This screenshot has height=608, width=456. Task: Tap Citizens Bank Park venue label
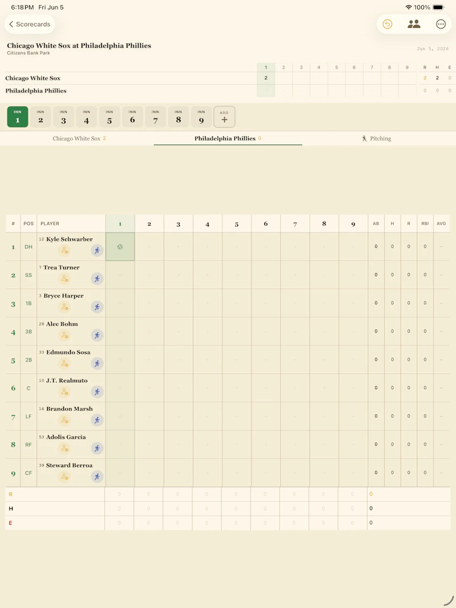(x=28, y=53)
